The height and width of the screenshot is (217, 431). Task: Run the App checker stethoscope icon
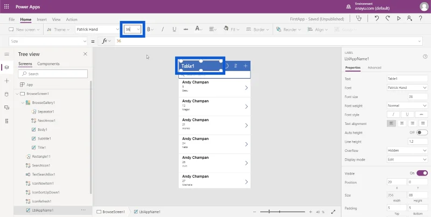pos(359,19)
